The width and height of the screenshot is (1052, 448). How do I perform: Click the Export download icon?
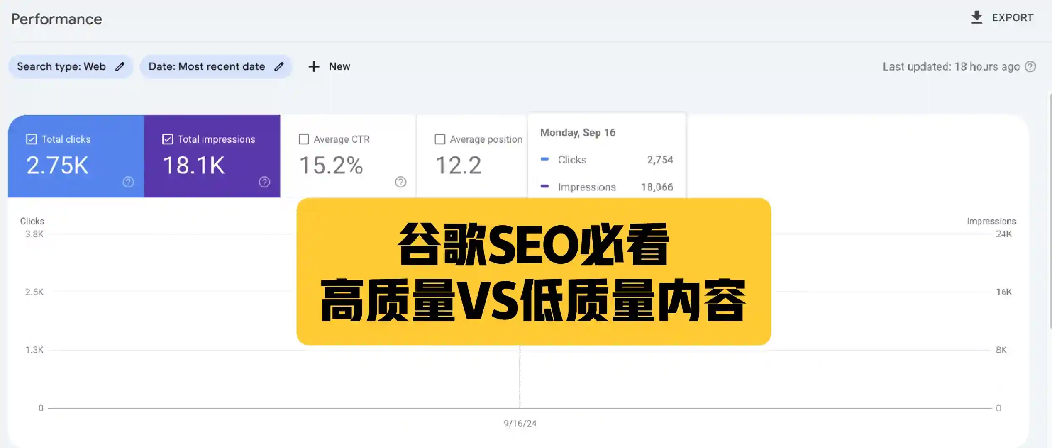[977, 17]
